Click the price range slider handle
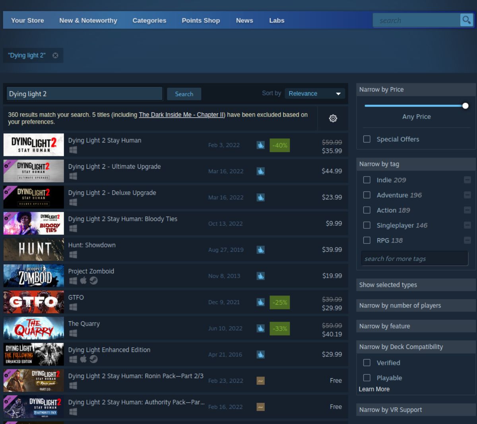Screen dimensions: 477x424 coord(465,106)
